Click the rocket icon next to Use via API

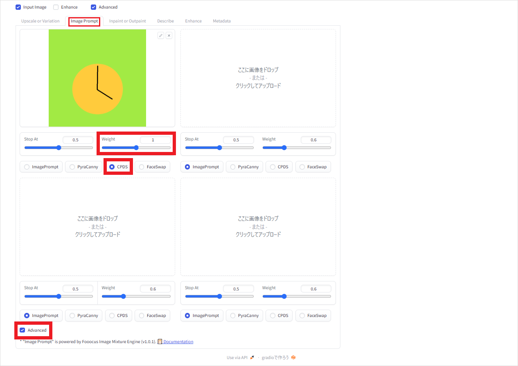tap(252, 357)
